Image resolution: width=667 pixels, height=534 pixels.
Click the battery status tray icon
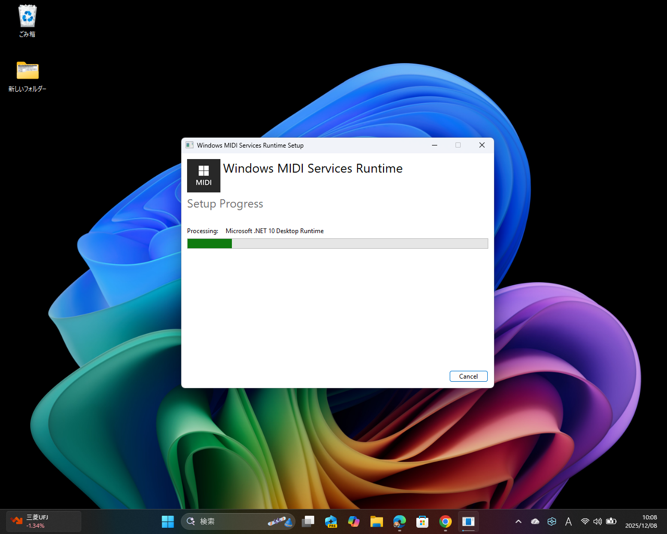pos(611,521)
